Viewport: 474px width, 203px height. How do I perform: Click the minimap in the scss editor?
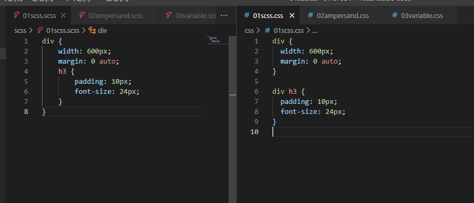click(x=218, y=40)
